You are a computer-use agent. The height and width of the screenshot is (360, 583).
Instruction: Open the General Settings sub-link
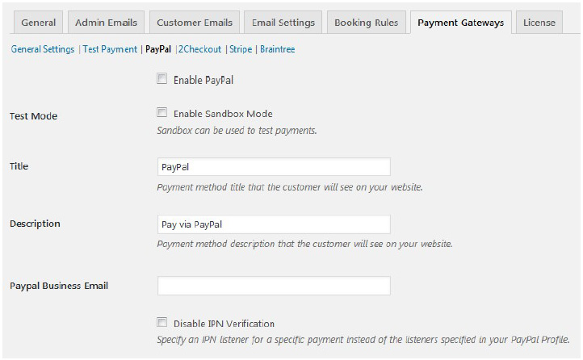(43, 49)
